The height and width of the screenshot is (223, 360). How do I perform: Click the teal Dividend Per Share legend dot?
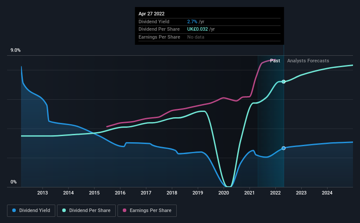tap(64, 210)
